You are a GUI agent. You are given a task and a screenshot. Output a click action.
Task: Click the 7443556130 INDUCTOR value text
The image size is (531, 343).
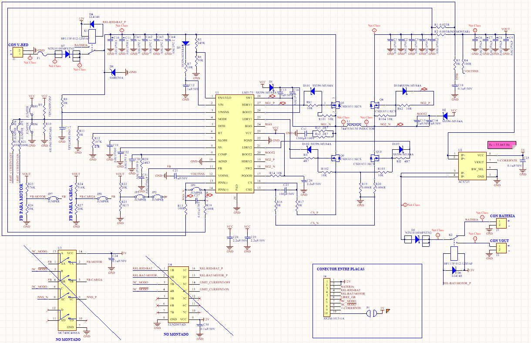coord(358,129)
